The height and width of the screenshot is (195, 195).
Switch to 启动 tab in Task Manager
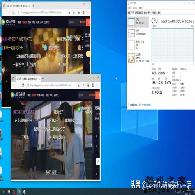pyautogui.click(x=145, y=12)
